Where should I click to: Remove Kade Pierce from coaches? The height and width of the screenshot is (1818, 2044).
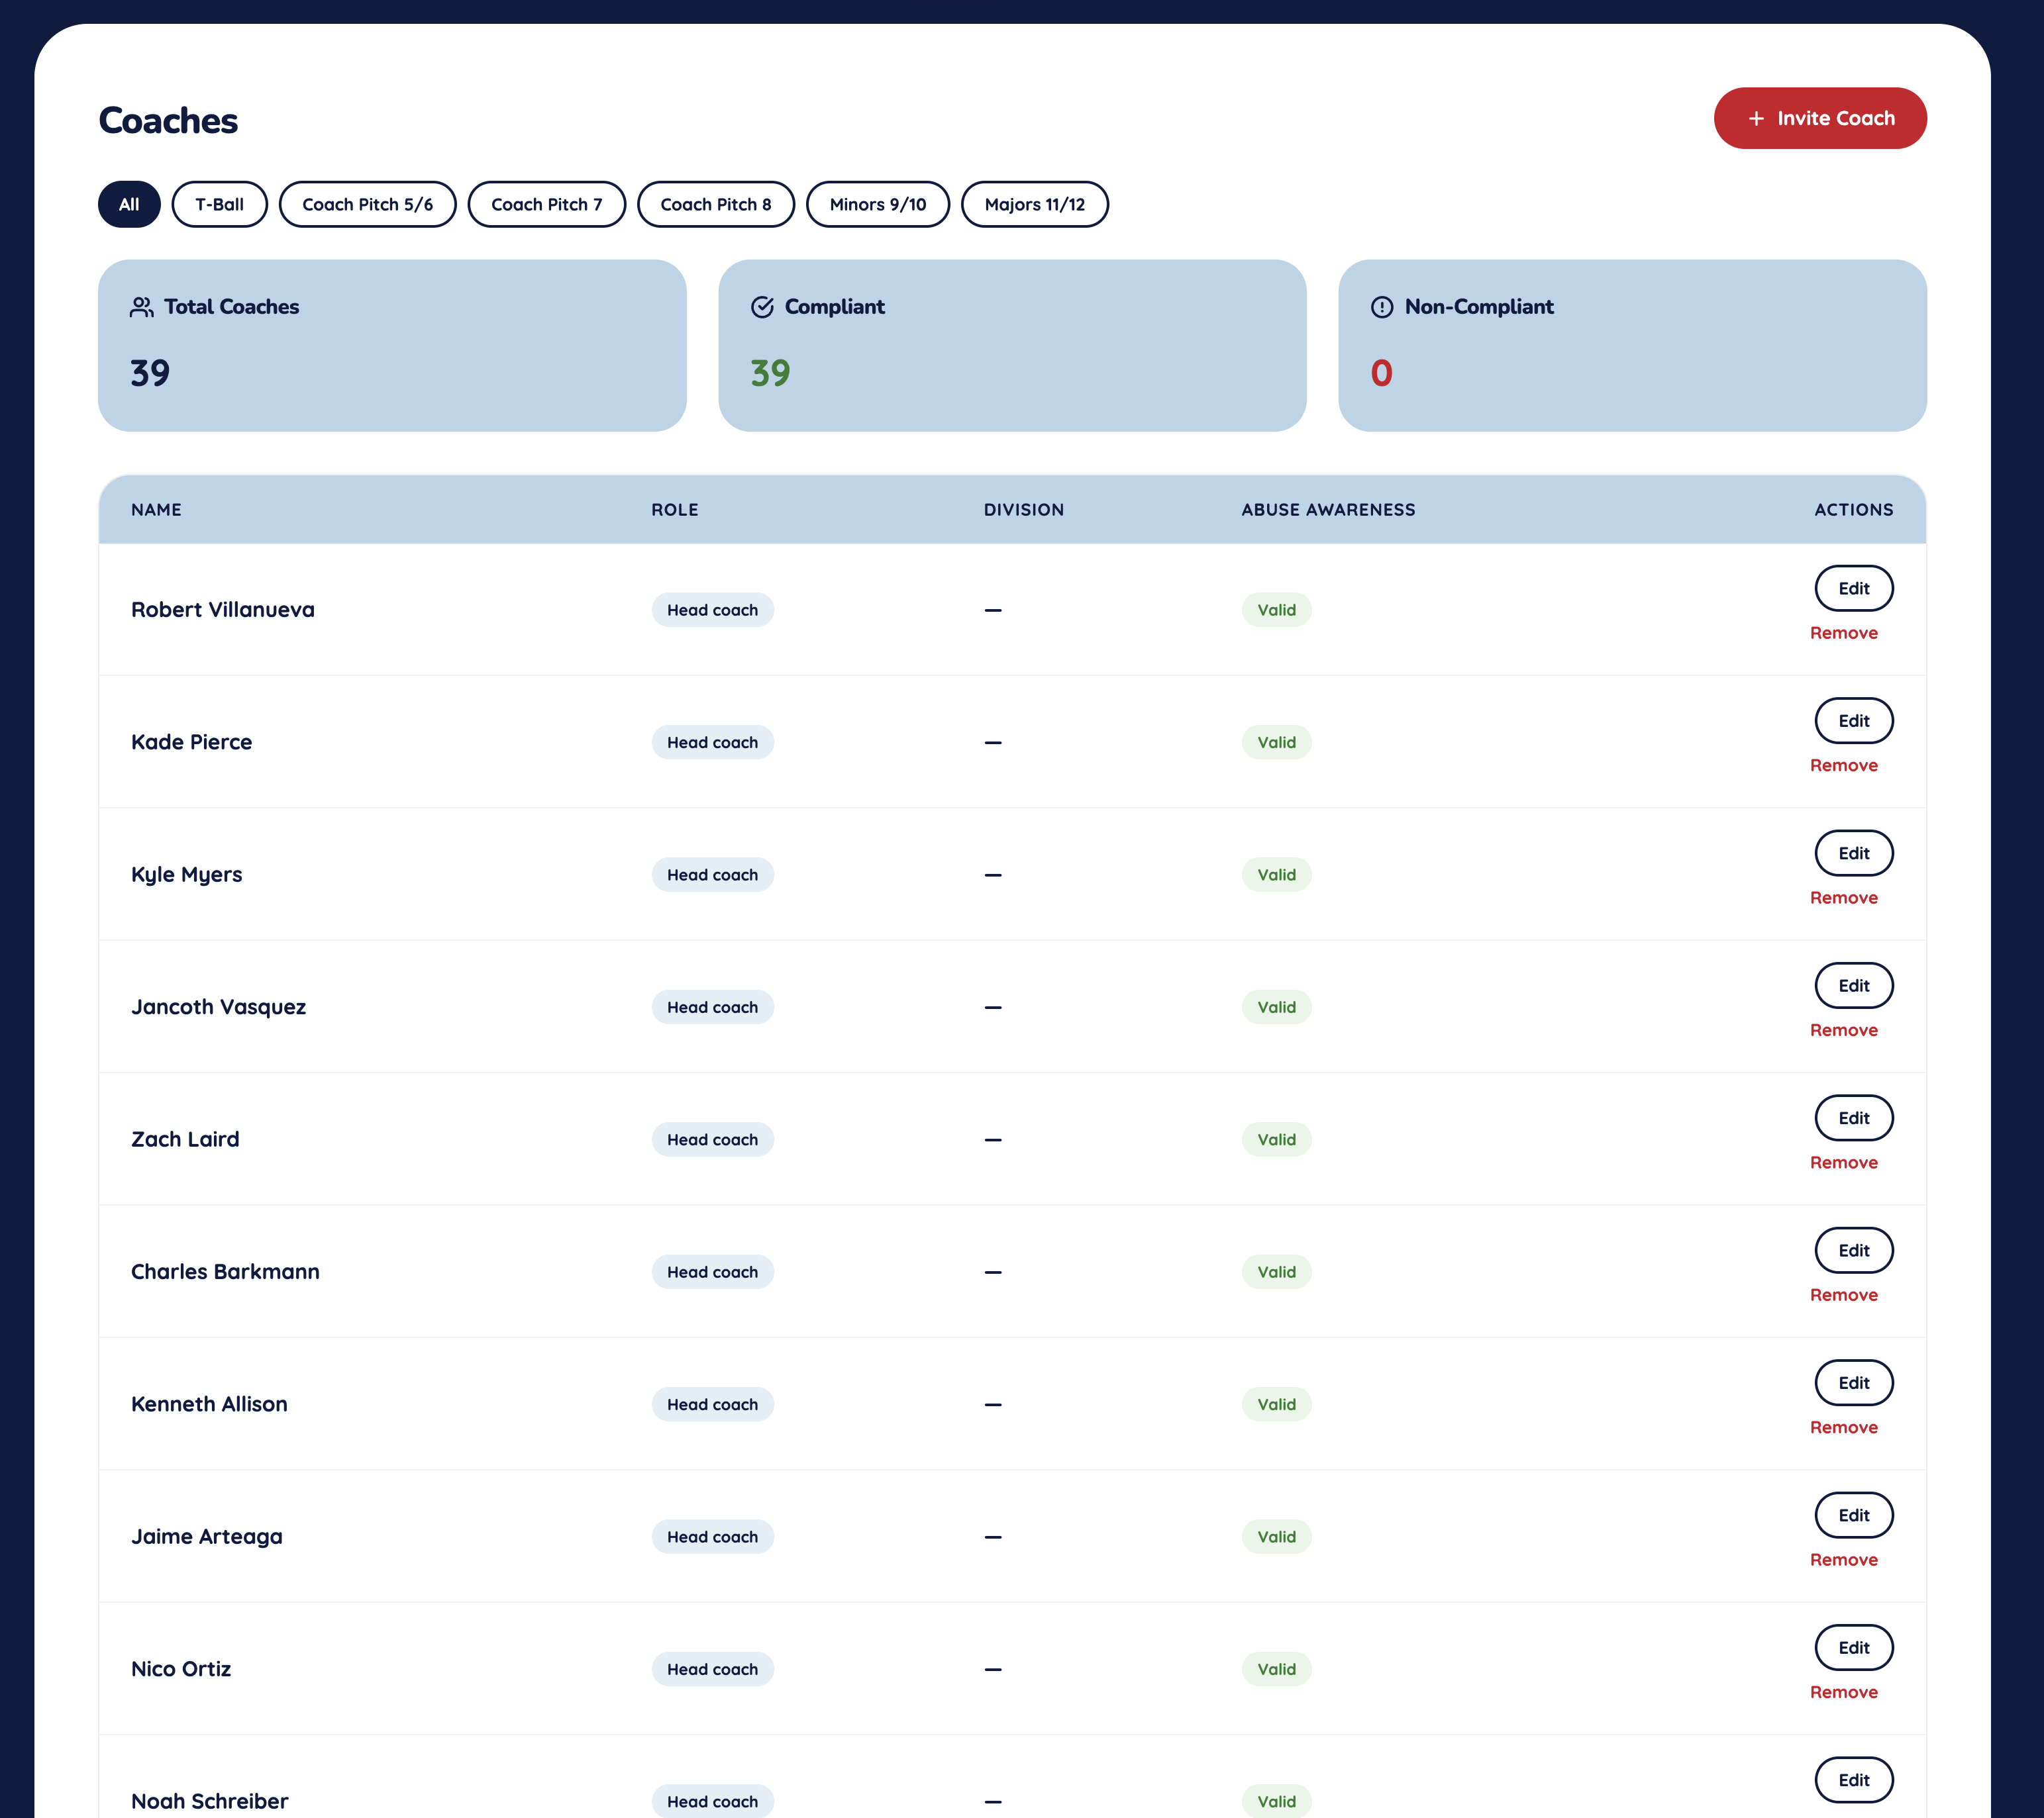[1843, 765]
